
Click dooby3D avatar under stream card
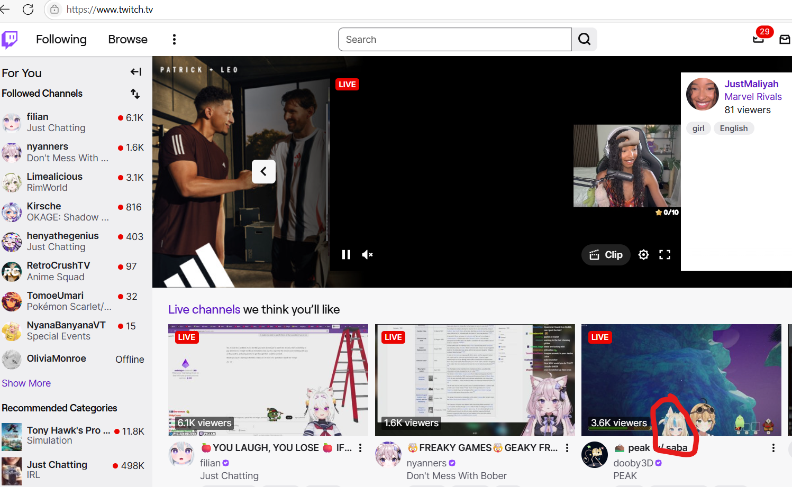click(595, 455)
